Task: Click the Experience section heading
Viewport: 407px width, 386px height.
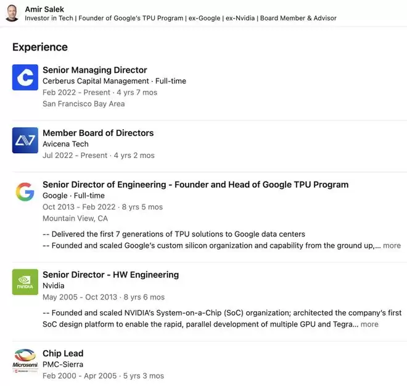Action: point(40,47)
